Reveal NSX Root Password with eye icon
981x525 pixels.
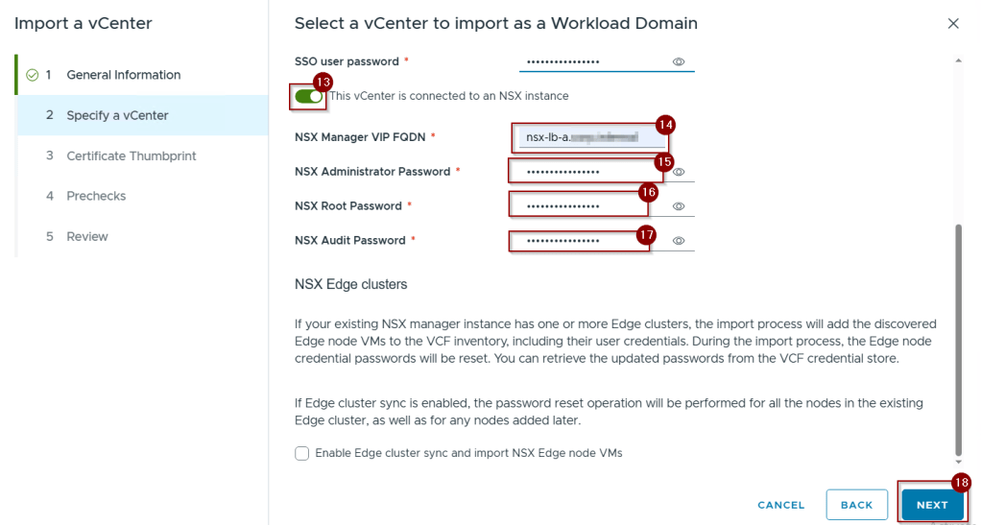[x=678, y=206]
